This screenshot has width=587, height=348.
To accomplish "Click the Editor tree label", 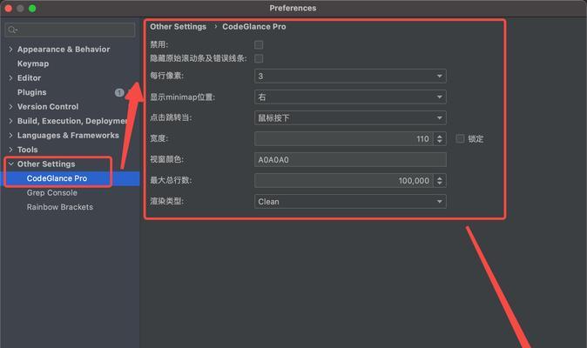I will tap(29, 77).
